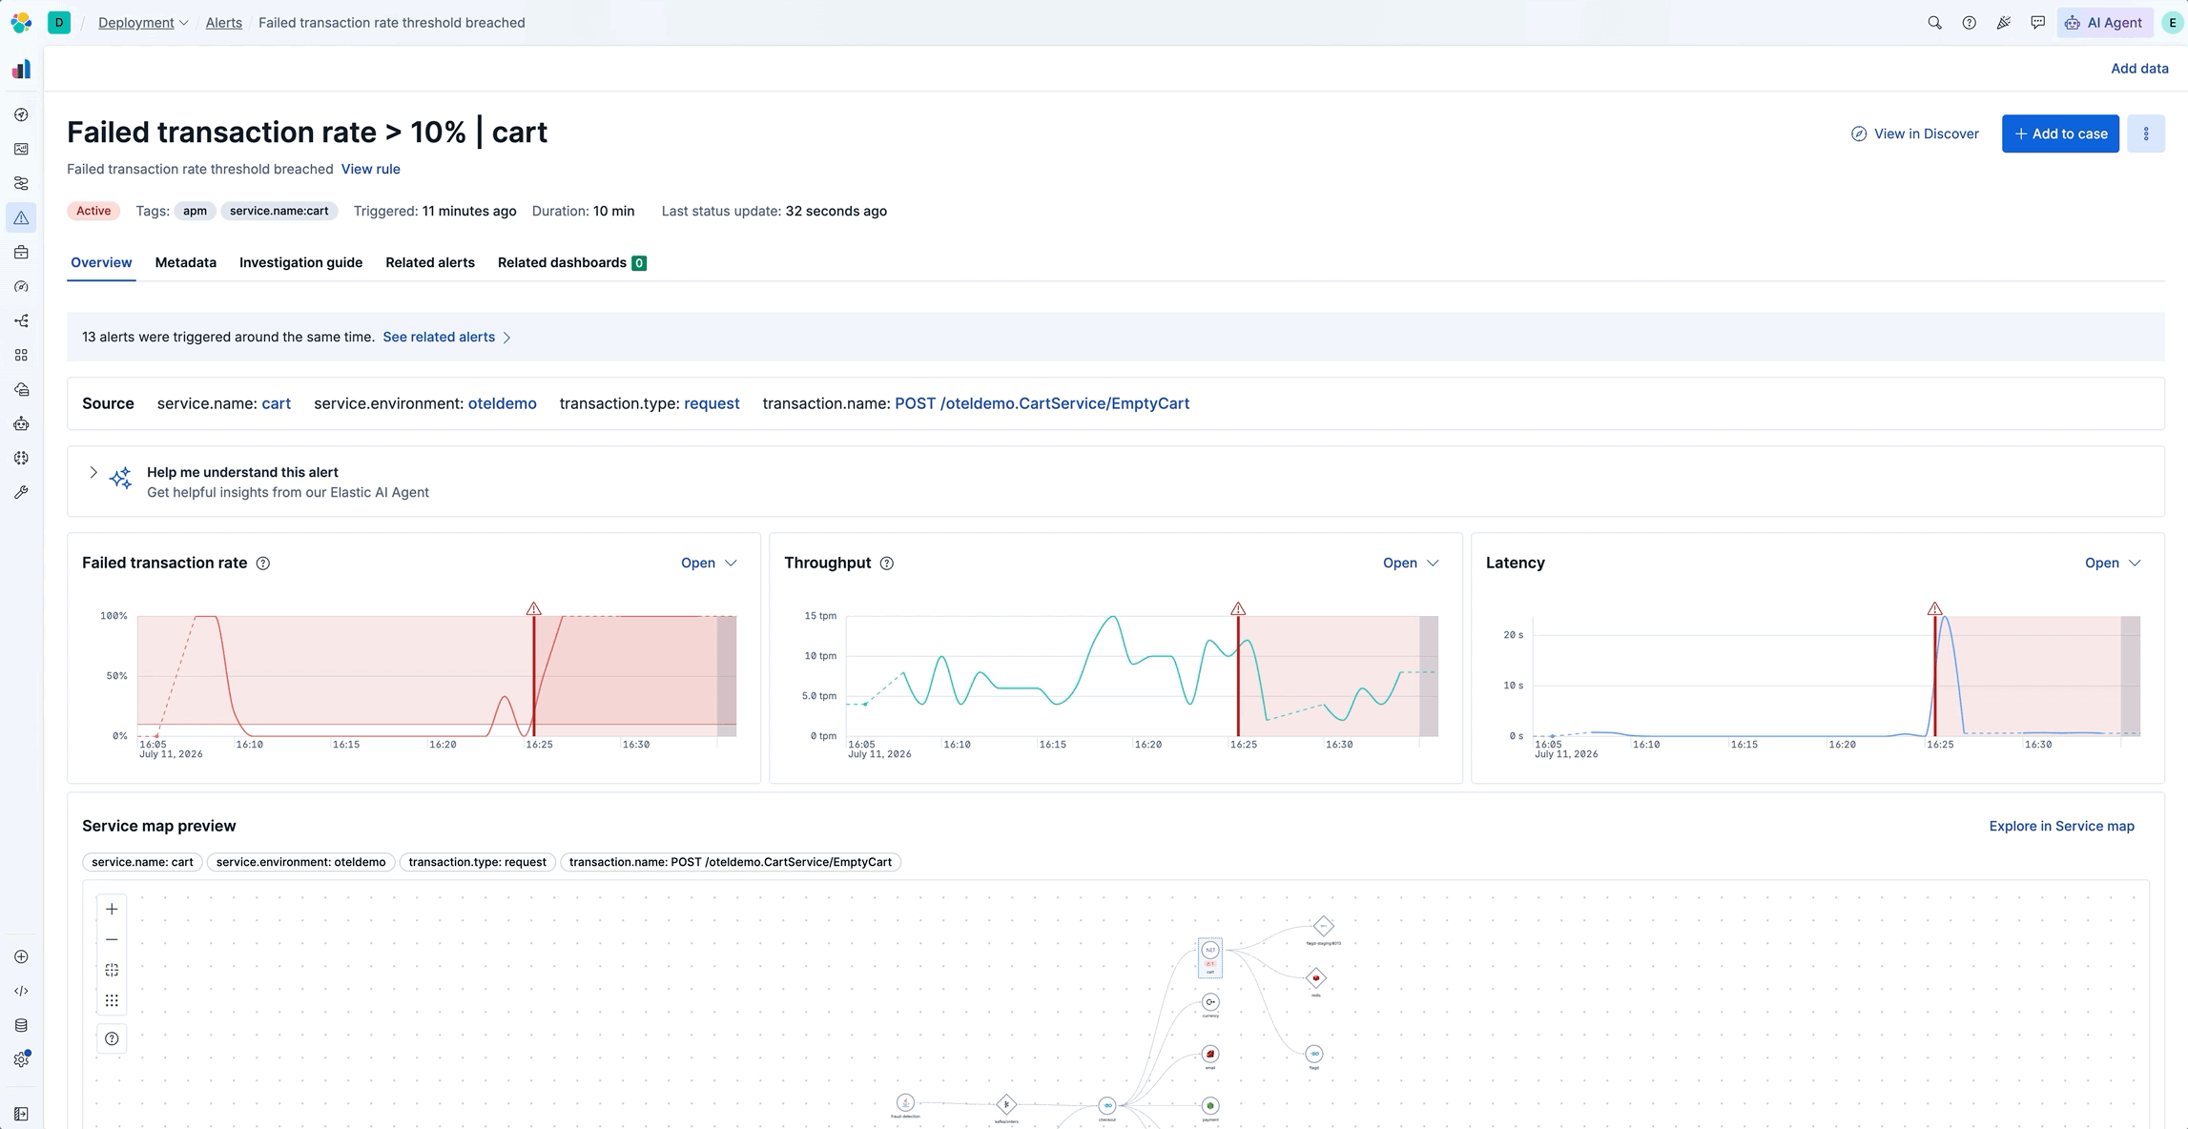Open the Related dashboards tab

click(x=571, y=263)
